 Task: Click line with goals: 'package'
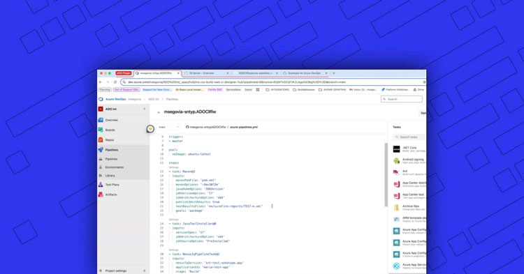[189, 211]
